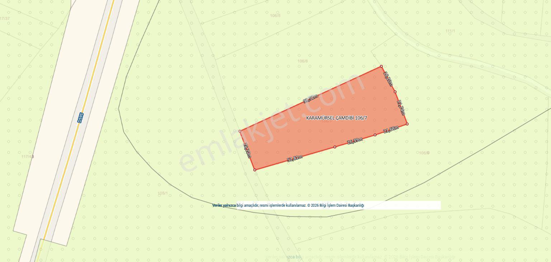The width and height of the screenshot is (551, 262).
Task: Click the parcel label 105/1
Action: point(163,193)
